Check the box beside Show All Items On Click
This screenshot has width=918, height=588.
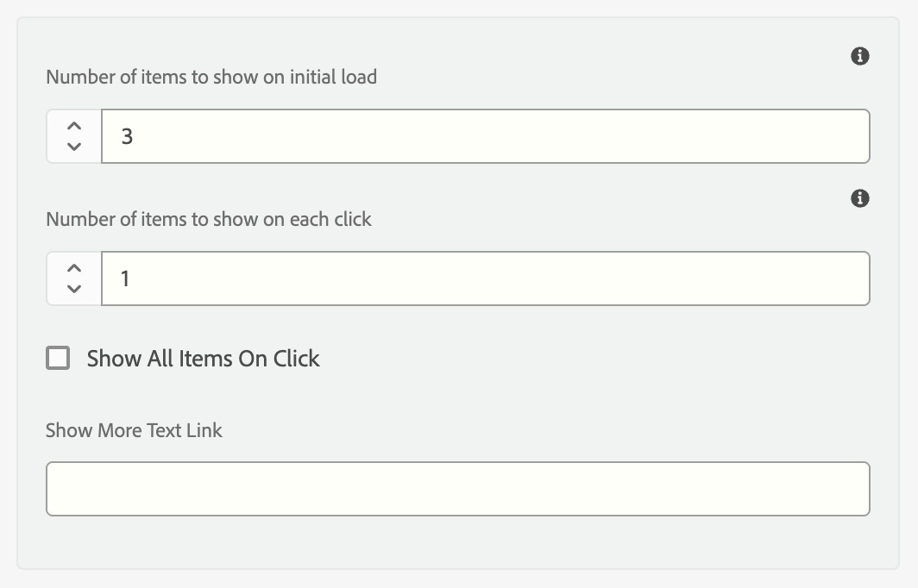click(x=58, y=358)
